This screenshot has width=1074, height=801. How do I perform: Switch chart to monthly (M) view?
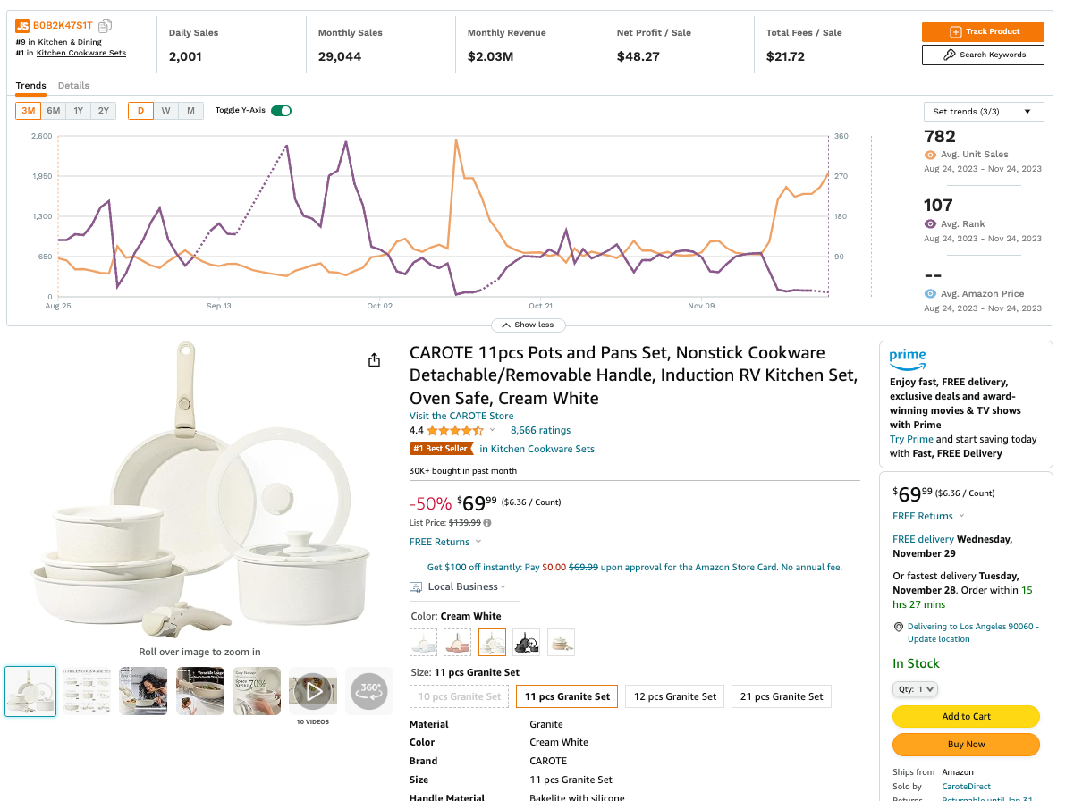[190, 111]
